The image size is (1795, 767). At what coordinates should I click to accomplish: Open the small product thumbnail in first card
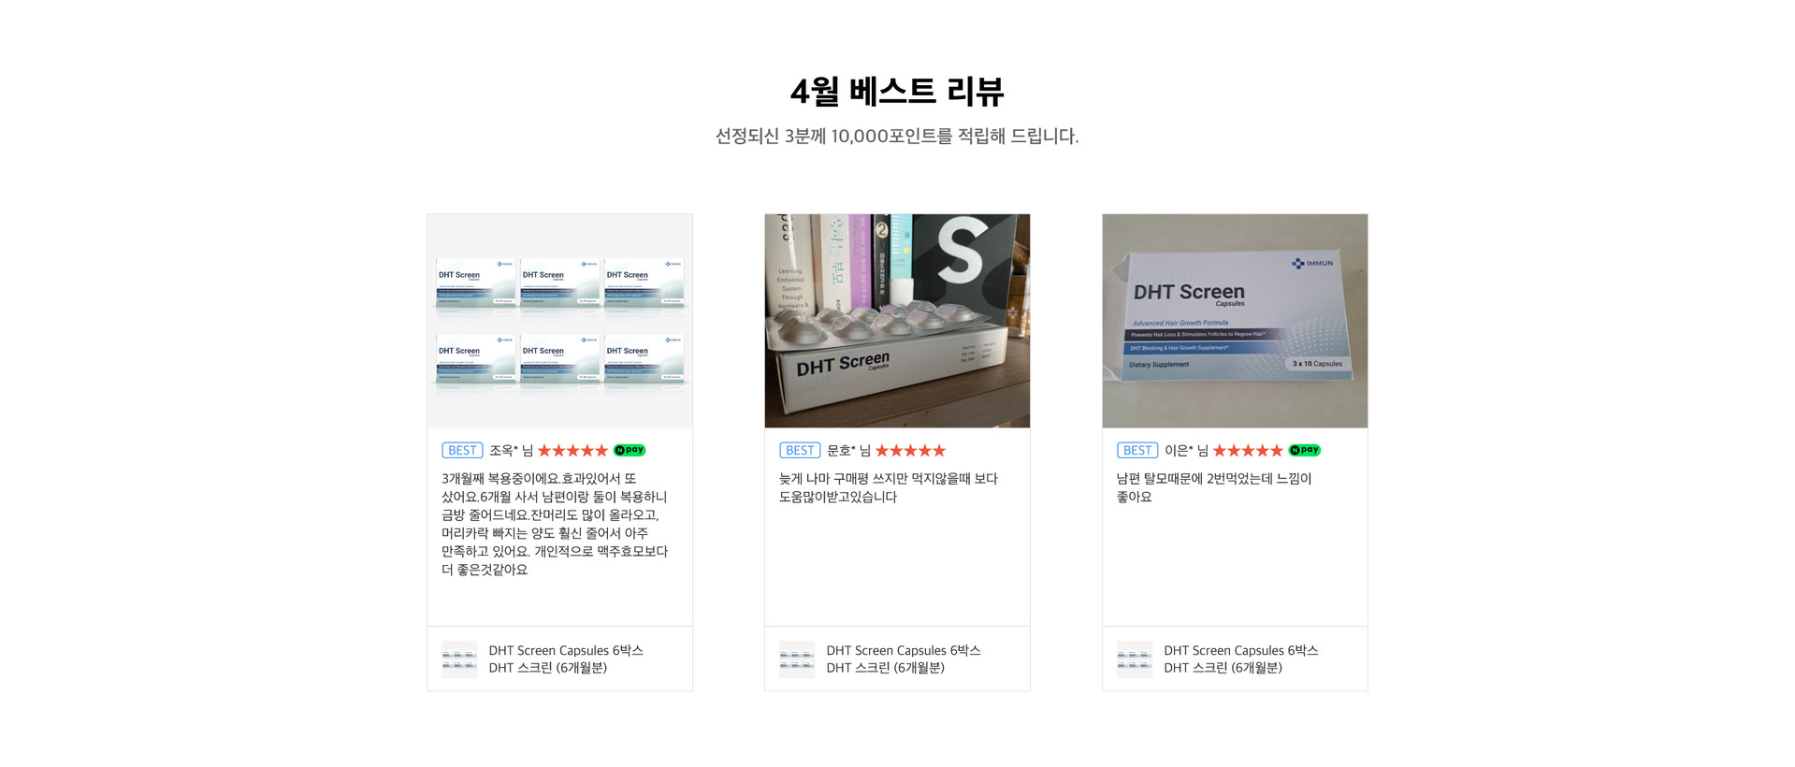pos(459,659)
